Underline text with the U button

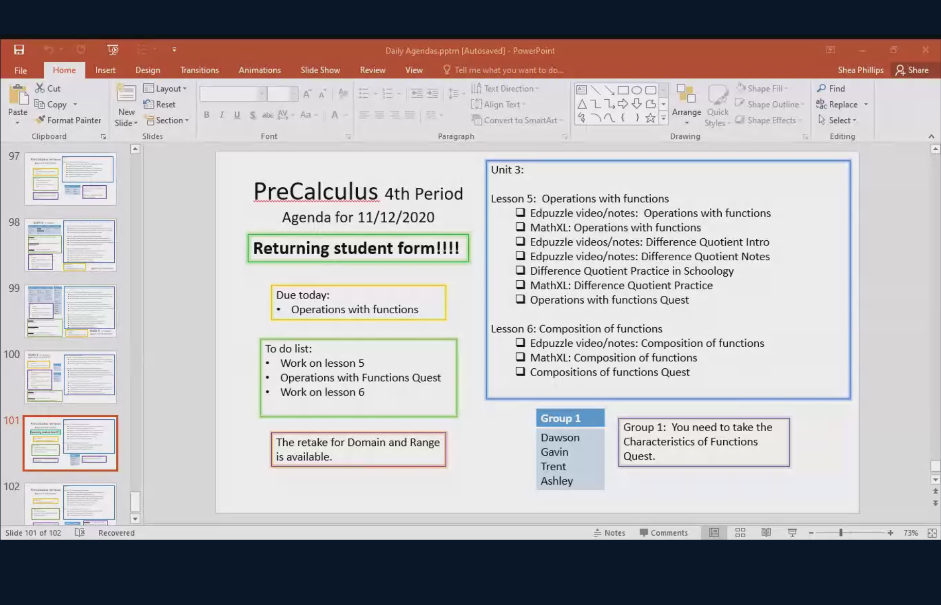click(x=237, y=115)
